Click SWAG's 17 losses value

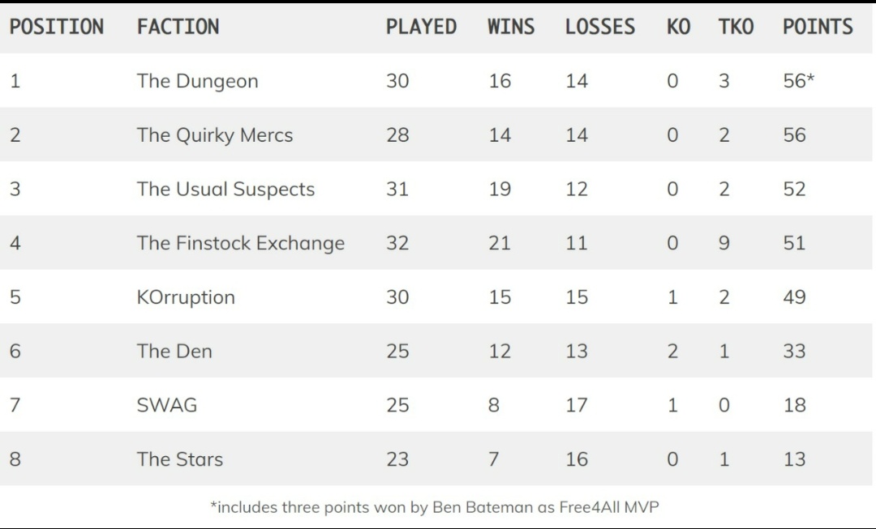point(576,405)
